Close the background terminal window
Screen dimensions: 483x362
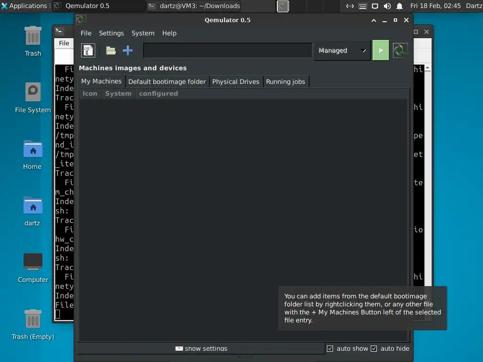(426, 32)
